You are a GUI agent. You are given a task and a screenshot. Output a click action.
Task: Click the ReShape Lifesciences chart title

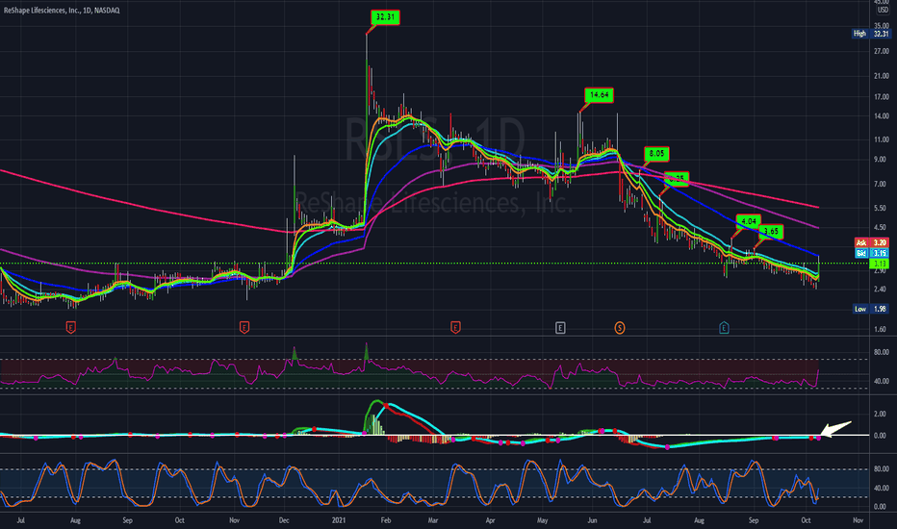62,11
